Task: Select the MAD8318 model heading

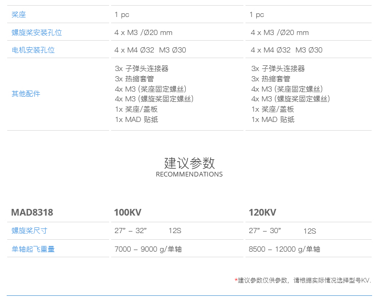Action: click(32, 213)
